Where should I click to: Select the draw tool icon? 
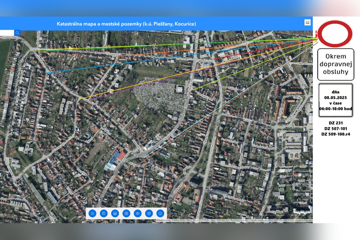pos(138,213)
